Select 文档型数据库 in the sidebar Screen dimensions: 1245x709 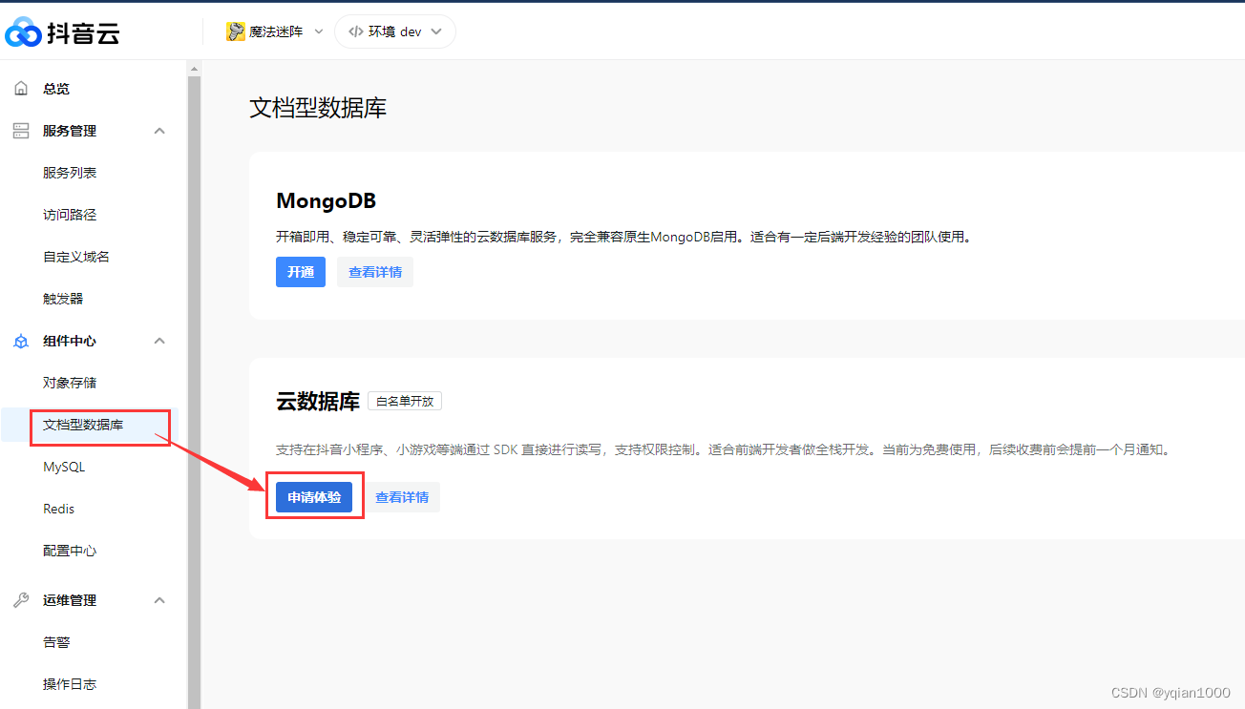pos(90,425)
